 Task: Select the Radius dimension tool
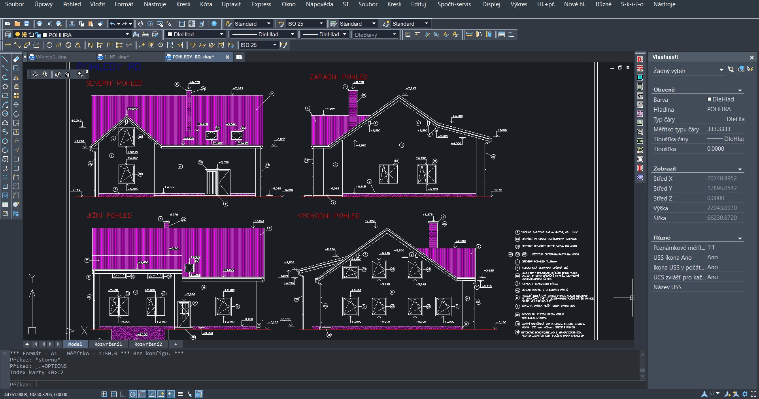point(49,45)
